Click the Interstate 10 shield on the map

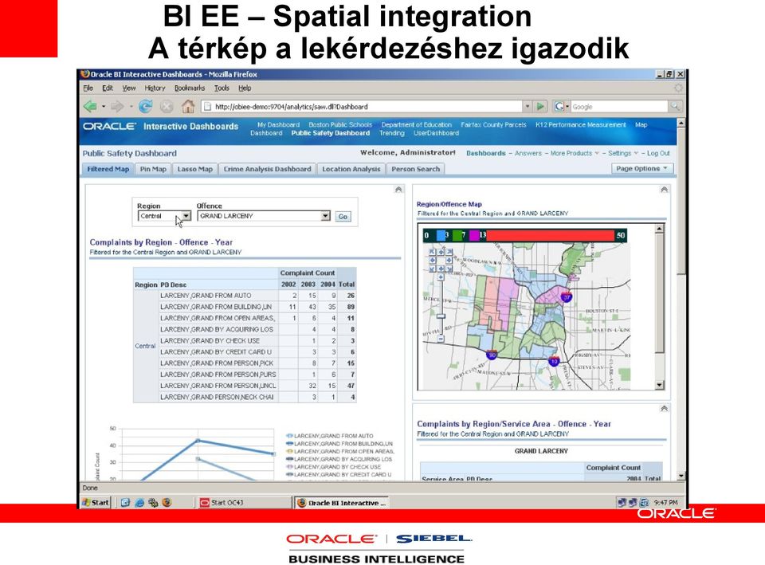554,360
